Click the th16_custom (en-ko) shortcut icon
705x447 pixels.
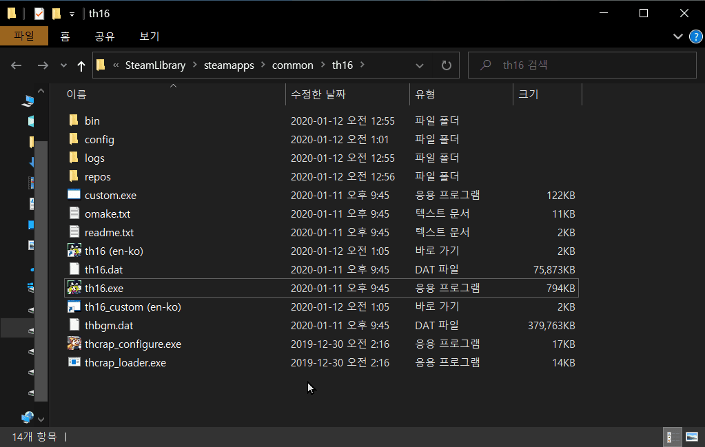(x=74, y=306)
